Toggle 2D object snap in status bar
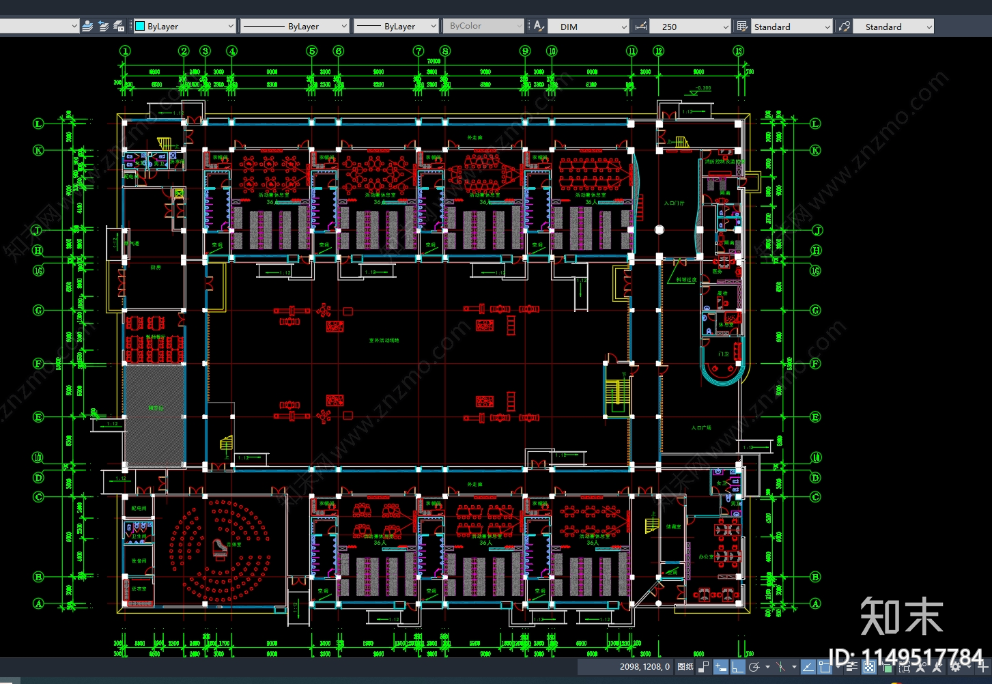 tap(824, 667)
